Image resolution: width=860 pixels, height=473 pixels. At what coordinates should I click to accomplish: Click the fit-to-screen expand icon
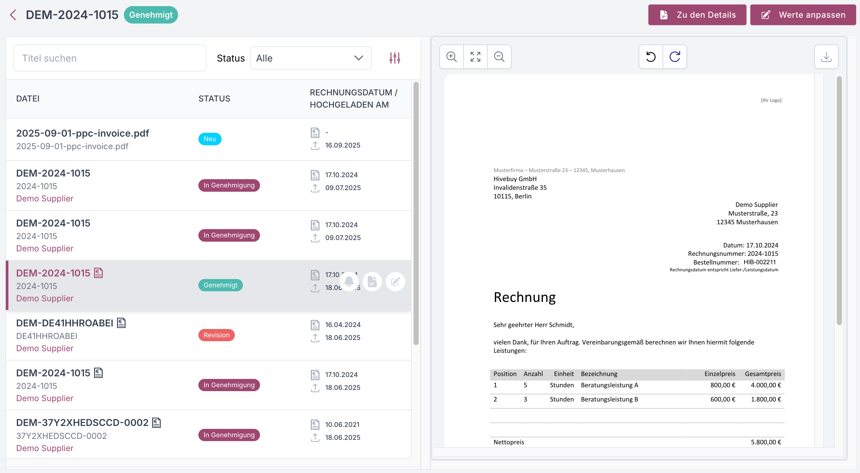(x=475, y=57)
